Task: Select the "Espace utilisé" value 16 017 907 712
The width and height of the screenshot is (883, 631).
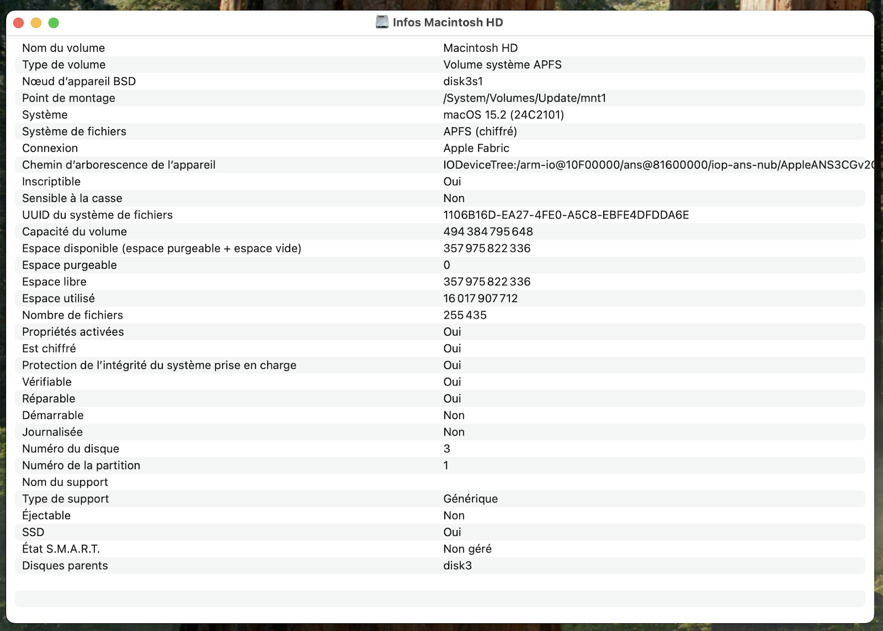Action: [480, 299]
